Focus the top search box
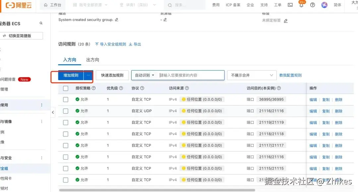Screen dimensions: 358x192 point(185,5)
